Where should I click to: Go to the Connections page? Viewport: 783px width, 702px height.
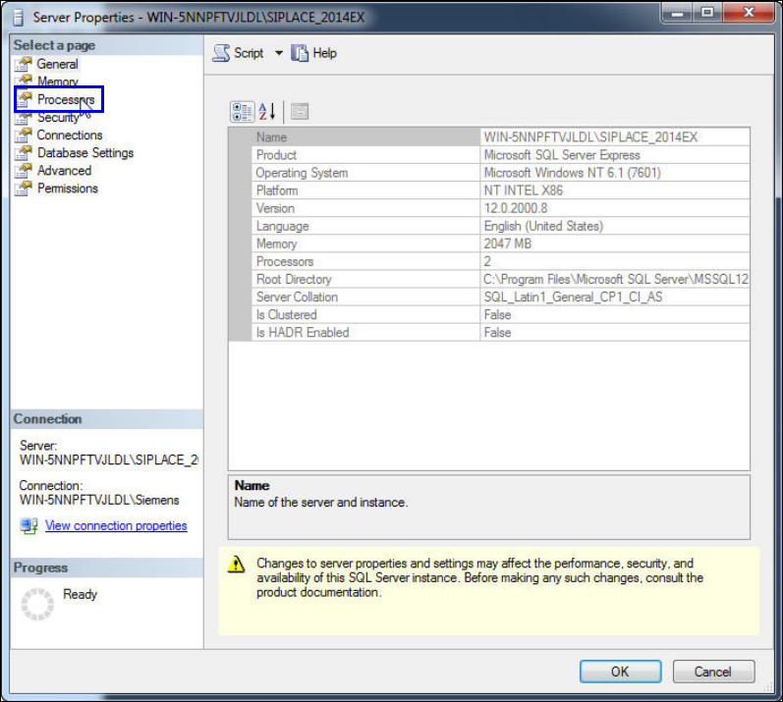pyautogui.click(x=70, y=135)
